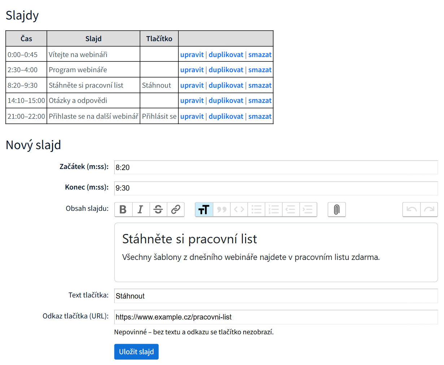The image size is (444, 365).
Task: Edit the 'Vítejte na webináři' slide
Action: pos(192,55)
